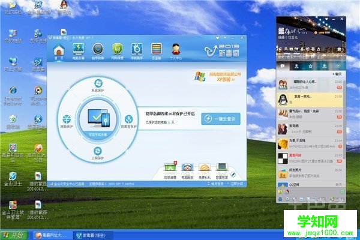360x240 pixels.
Task: Click the Start 开始 button
Action: pyautogui.click(x=14, y=235)
